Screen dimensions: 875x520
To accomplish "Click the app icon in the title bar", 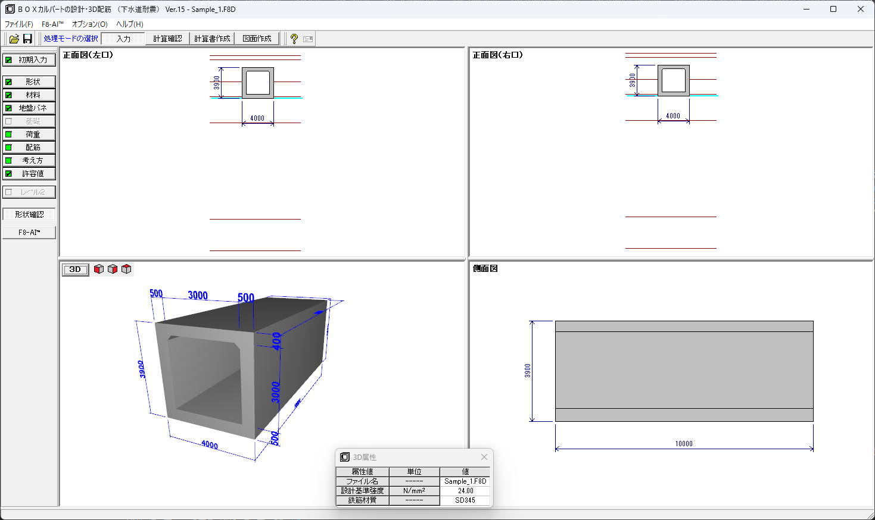I will click(x=10, y=9).
